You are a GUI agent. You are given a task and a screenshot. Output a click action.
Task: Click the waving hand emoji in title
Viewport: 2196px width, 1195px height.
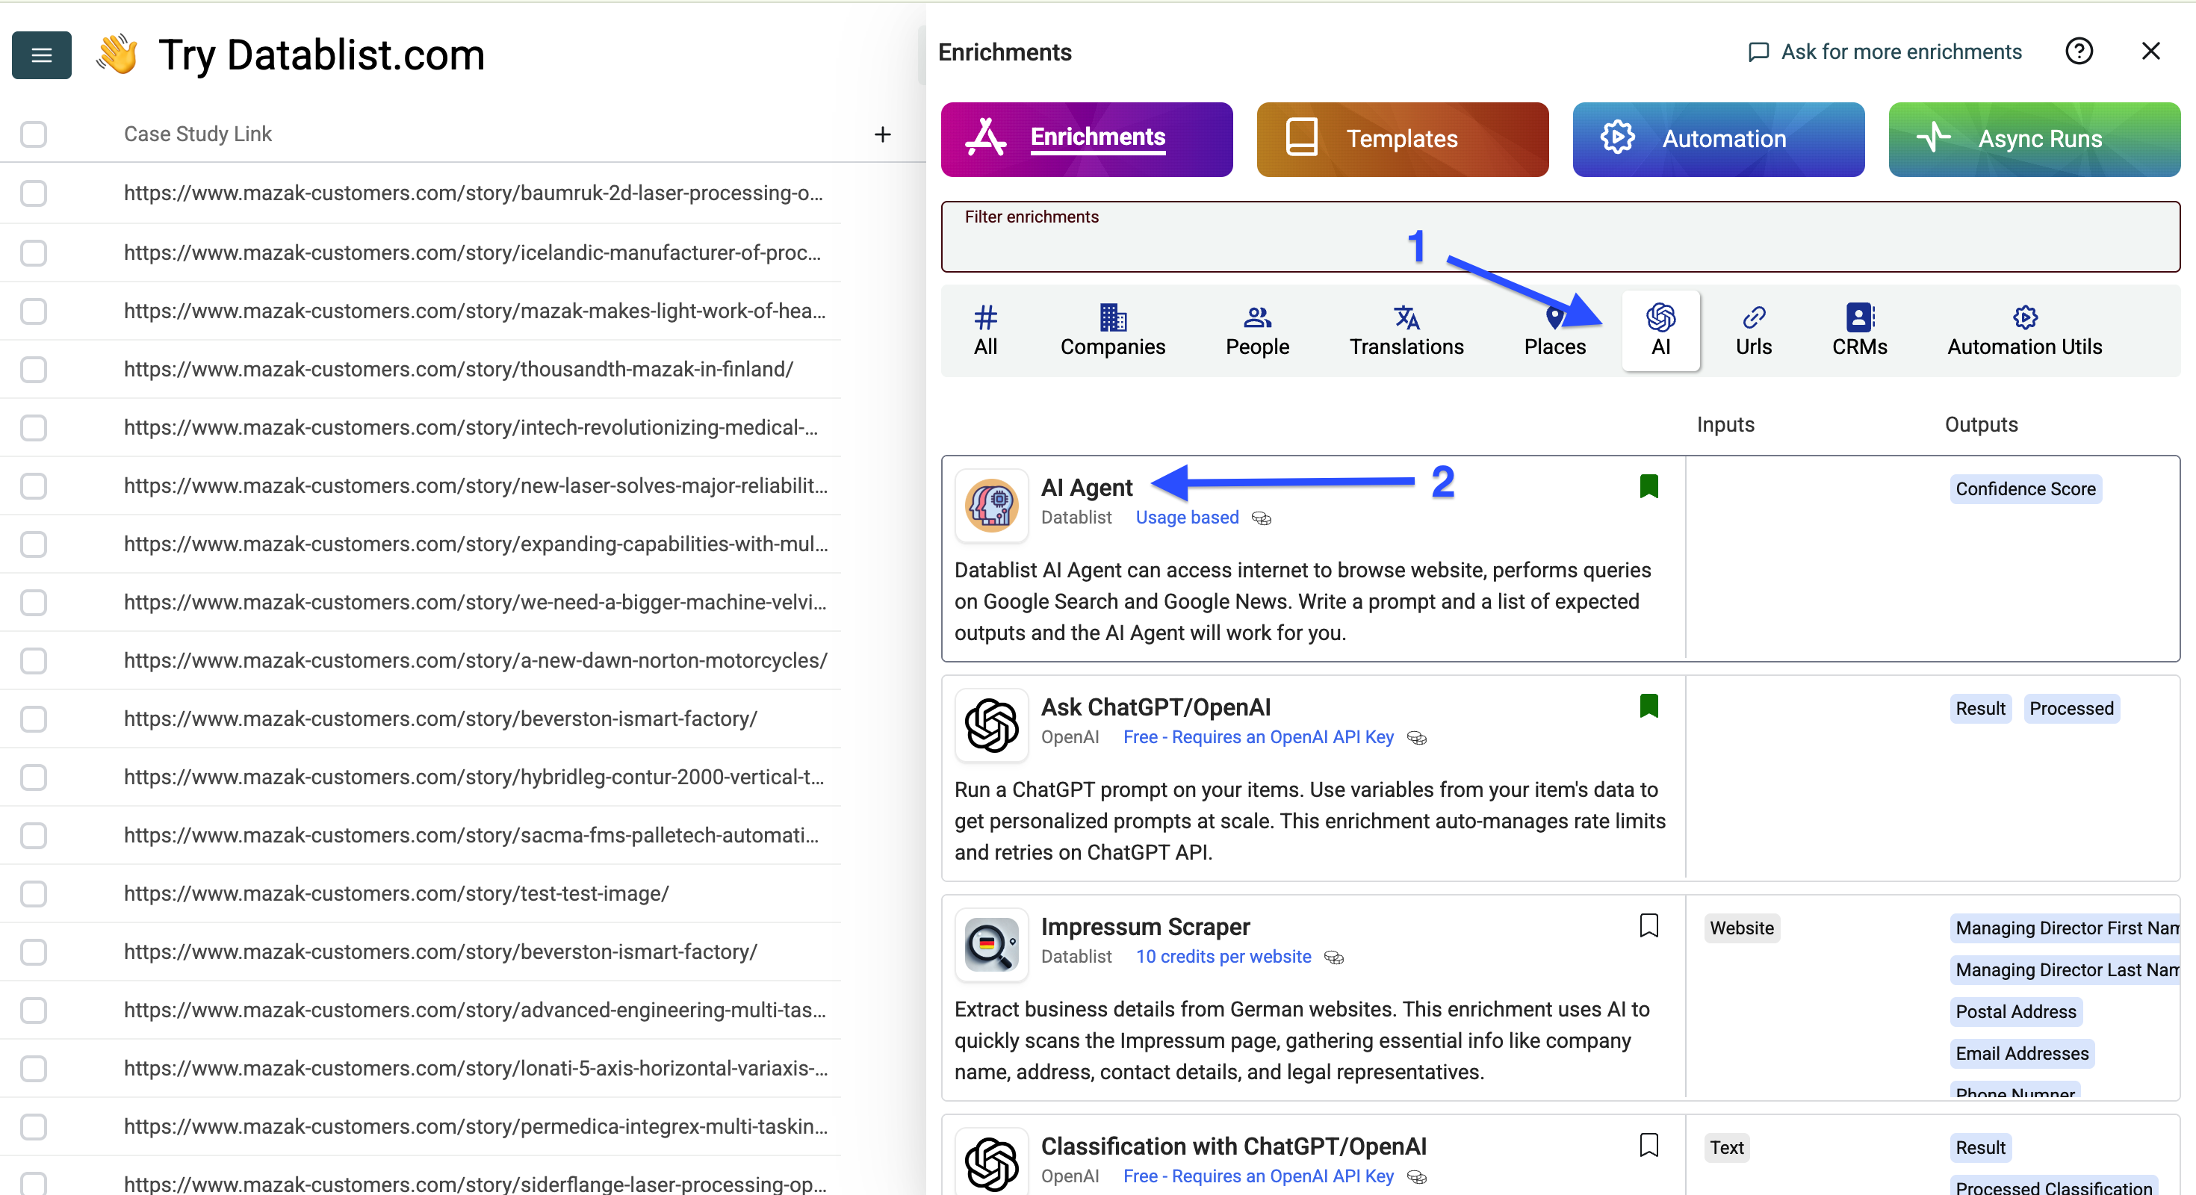coord(117,55)
